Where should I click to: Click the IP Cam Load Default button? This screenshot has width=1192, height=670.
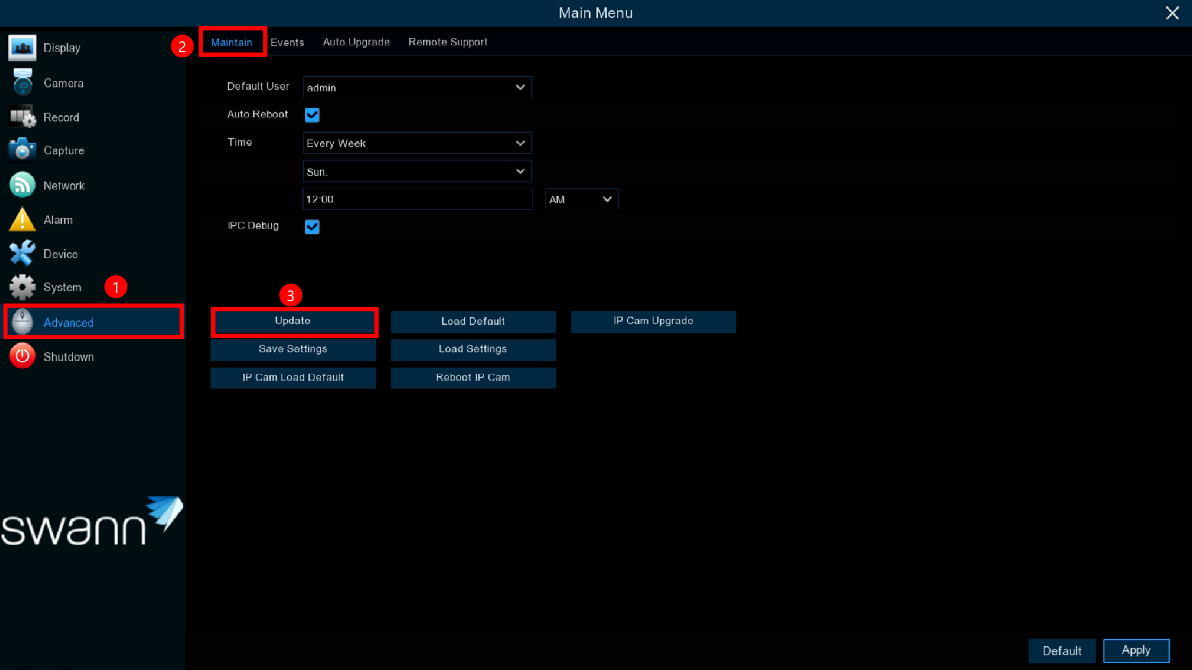[x=293, y=378]
